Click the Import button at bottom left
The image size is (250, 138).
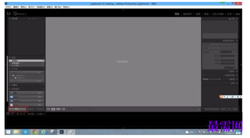(18, 109)
